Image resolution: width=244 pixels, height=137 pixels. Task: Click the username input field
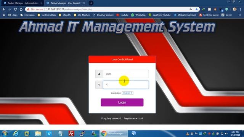click(x=126, y=74)
